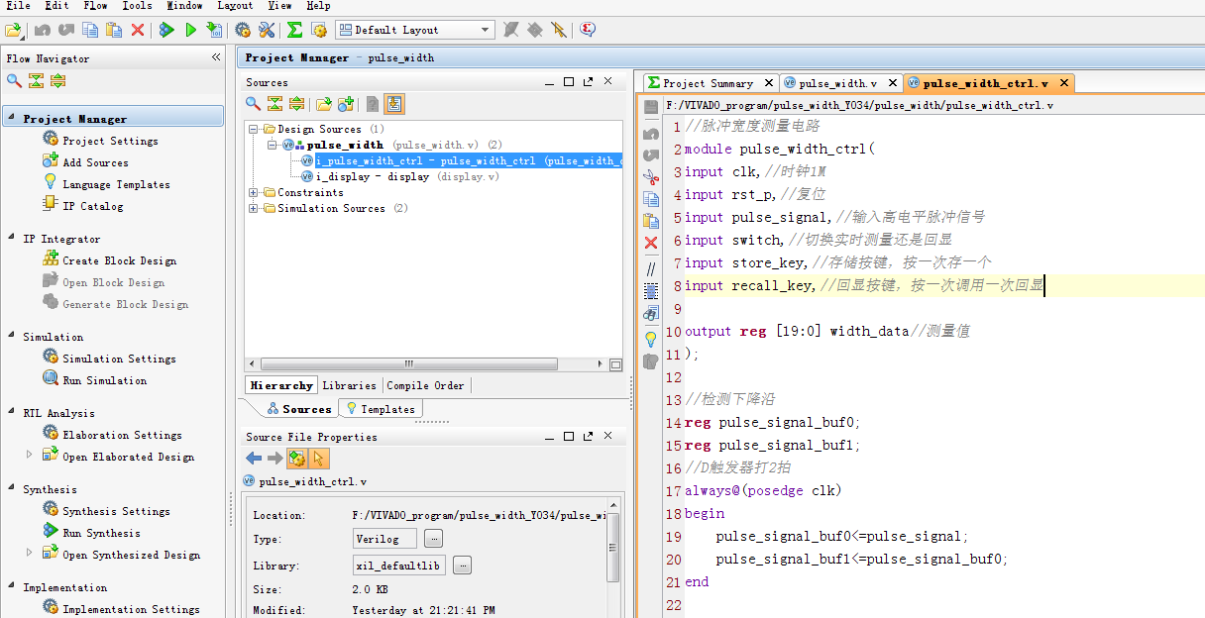Screen dimensions: 1205x618
Task: Open find and replace in the code editor
Action: (x=651, y=311)
